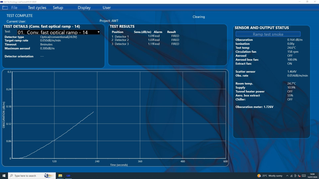Select Detector 2 result row
This screenshot has height=179, width=319.
click(x=145, y=40)
